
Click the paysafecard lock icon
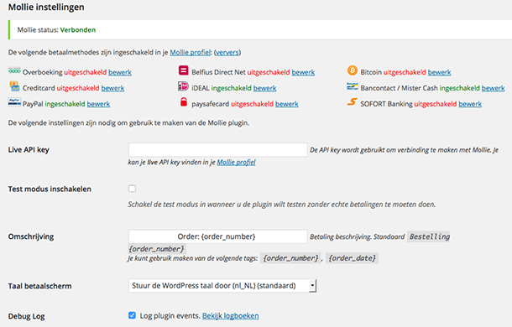click(184, 101)
